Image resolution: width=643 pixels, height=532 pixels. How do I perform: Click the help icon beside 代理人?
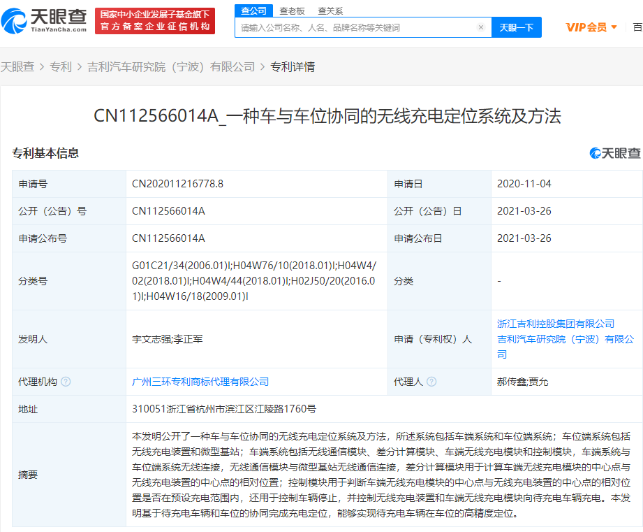(431, 382)
